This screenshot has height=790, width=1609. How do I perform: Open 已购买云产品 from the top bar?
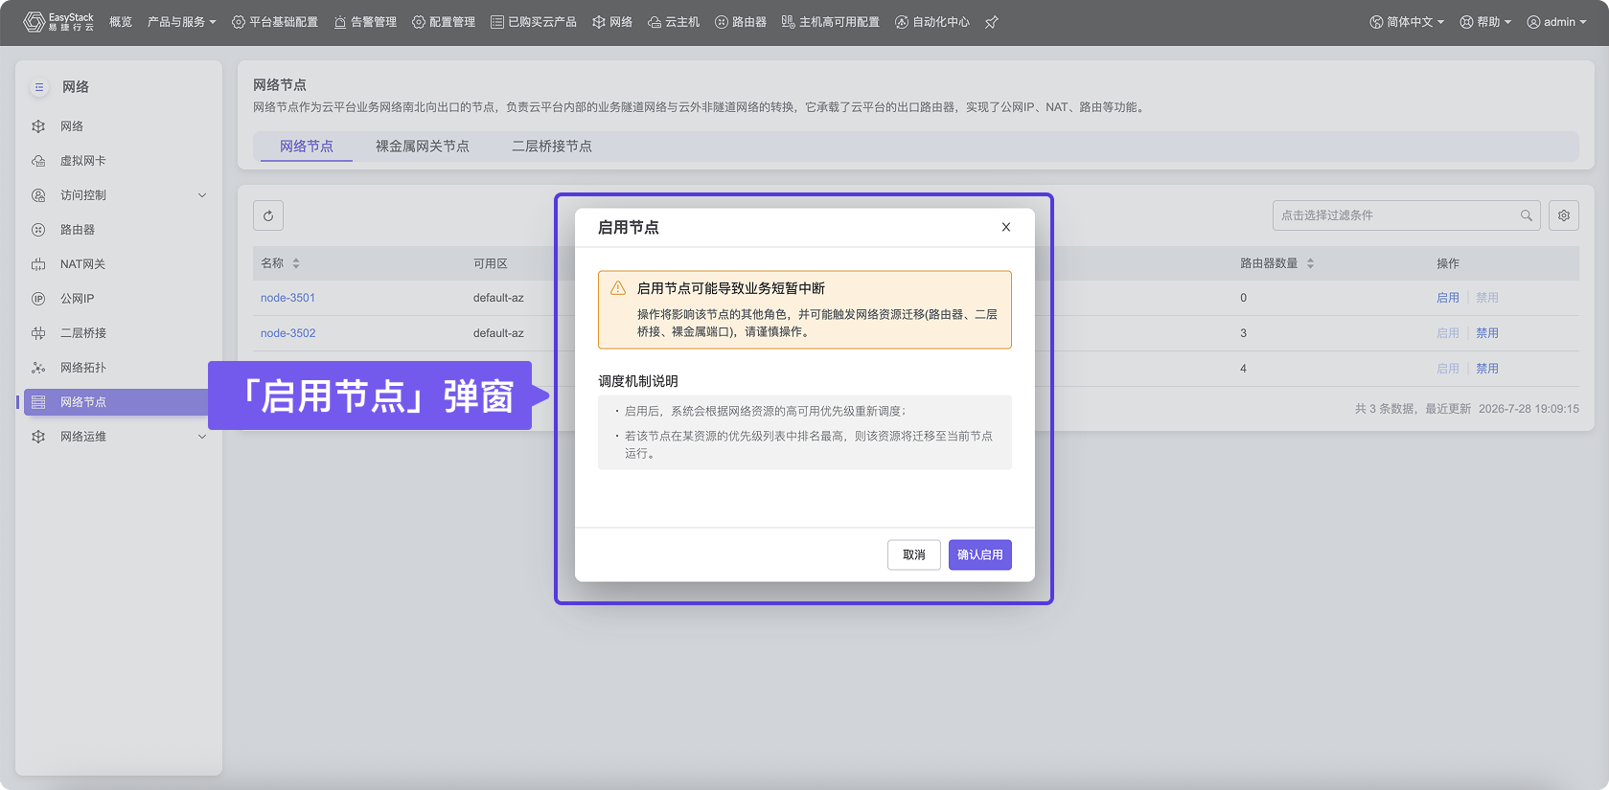point(534,22)
